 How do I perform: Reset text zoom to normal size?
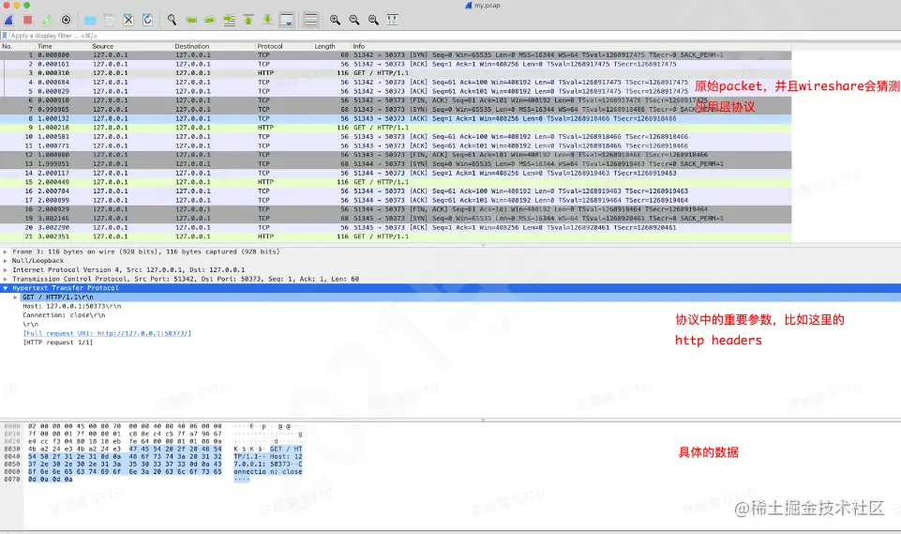373,20
